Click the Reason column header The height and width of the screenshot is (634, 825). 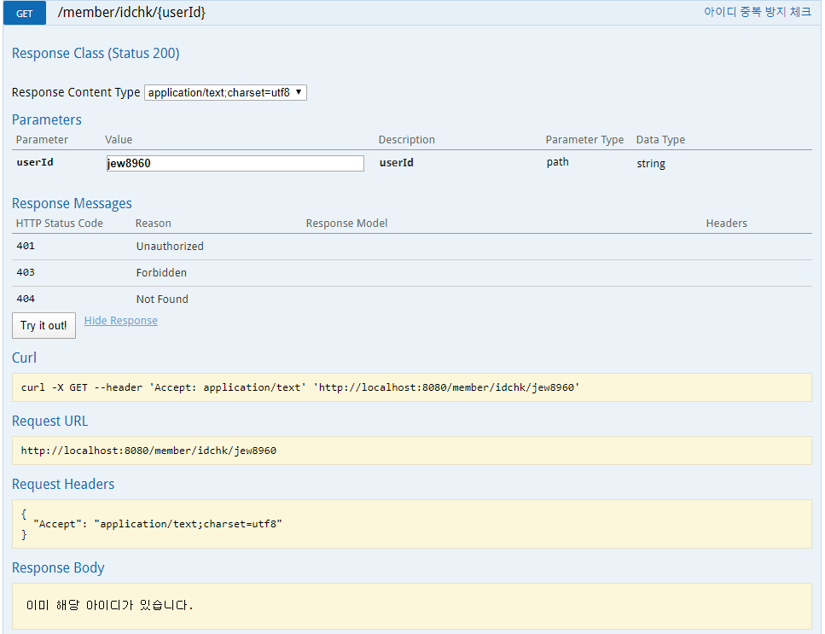(x=153, y=223)
